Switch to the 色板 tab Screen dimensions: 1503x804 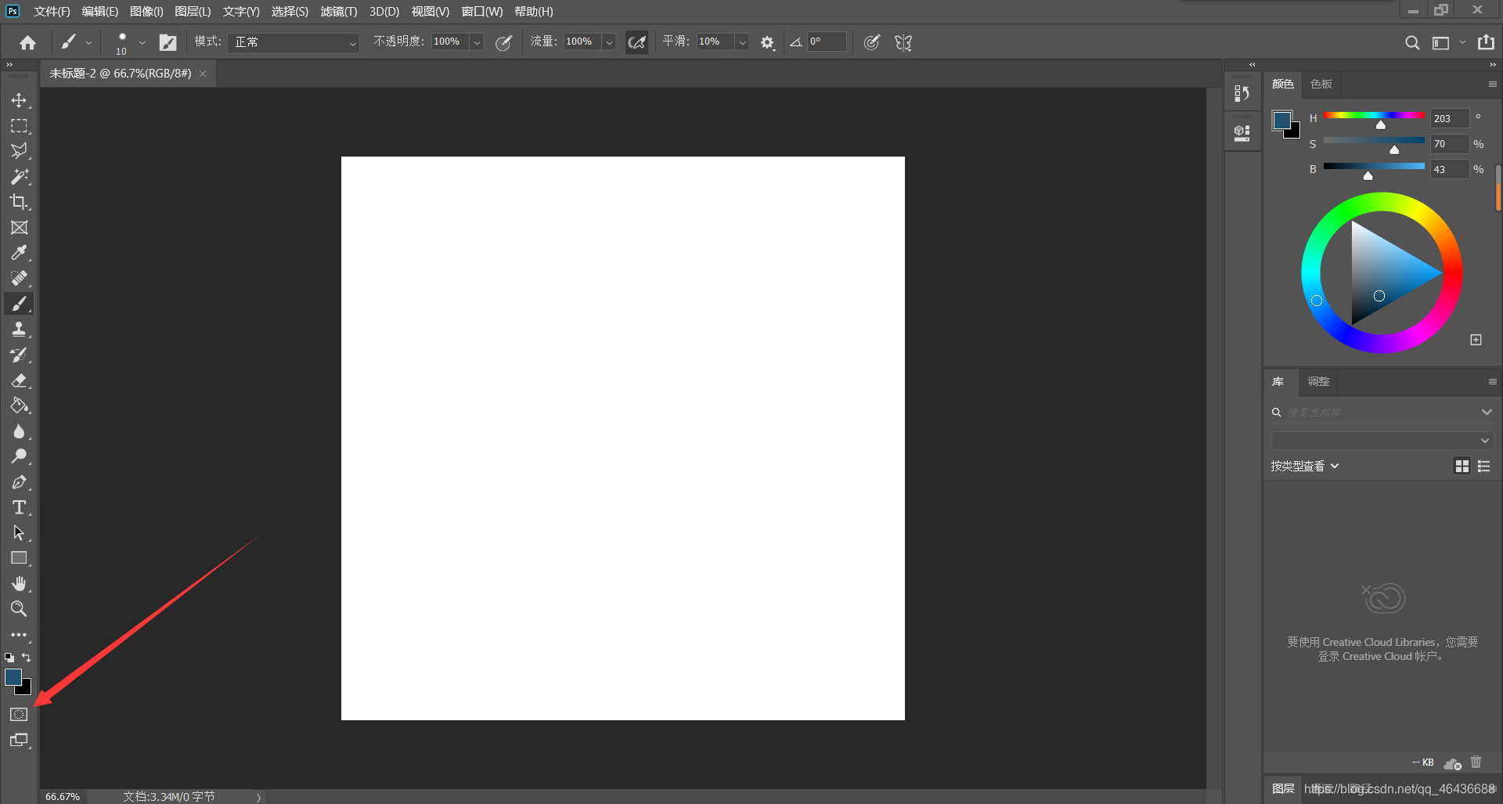(x=1321, y=84)
